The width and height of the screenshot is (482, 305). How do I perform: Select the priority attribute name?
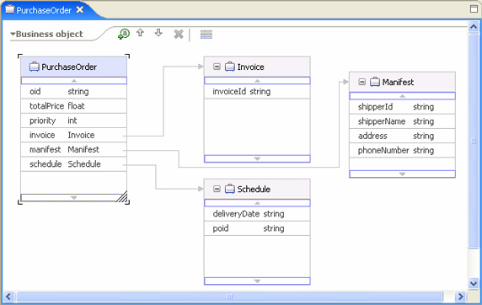click(42, 120)
